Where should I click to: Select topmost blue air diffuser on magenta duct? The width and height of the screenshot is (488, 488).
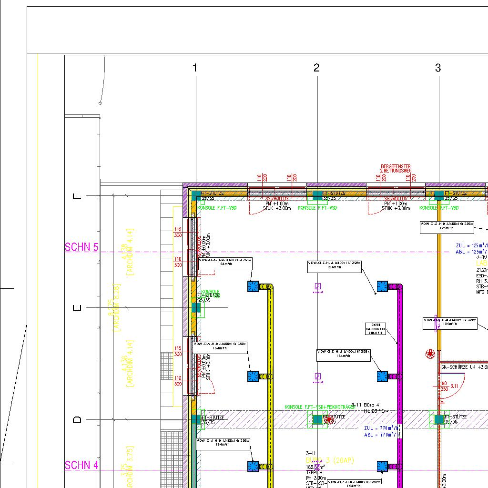[x=383, y=286]
